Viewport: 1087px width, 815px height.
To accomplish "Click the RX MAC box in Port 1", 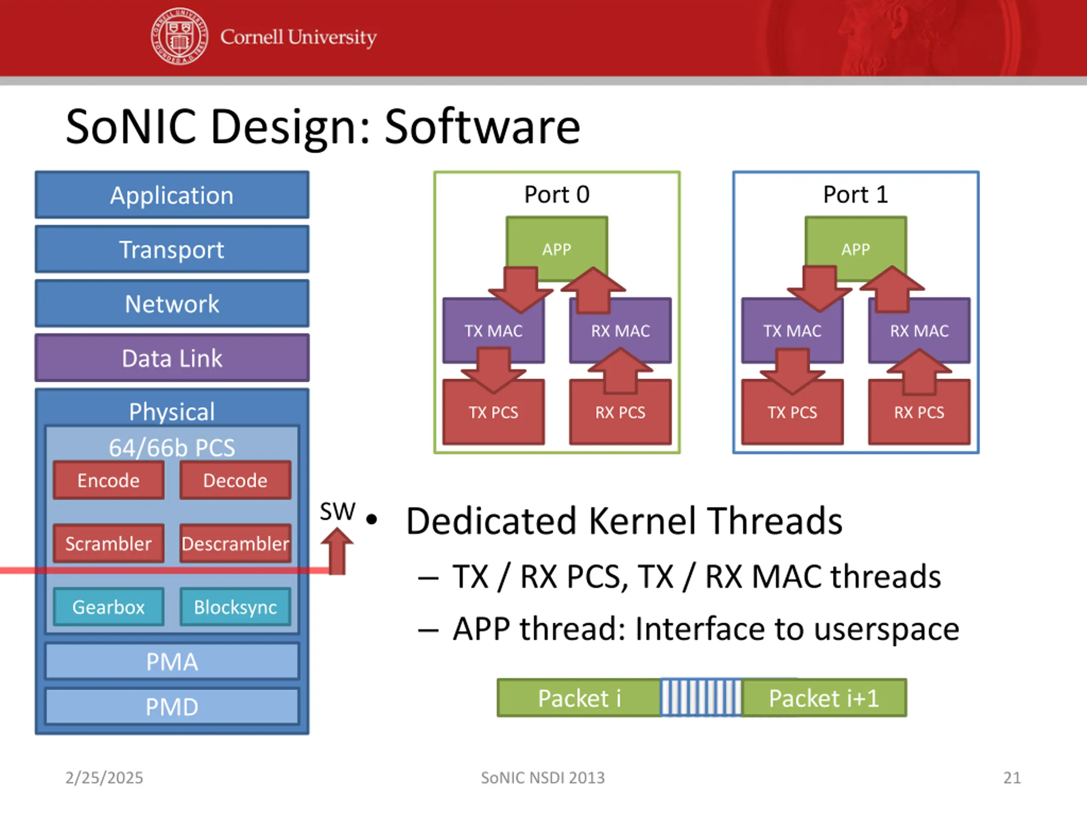I will (x=919, y=331).
